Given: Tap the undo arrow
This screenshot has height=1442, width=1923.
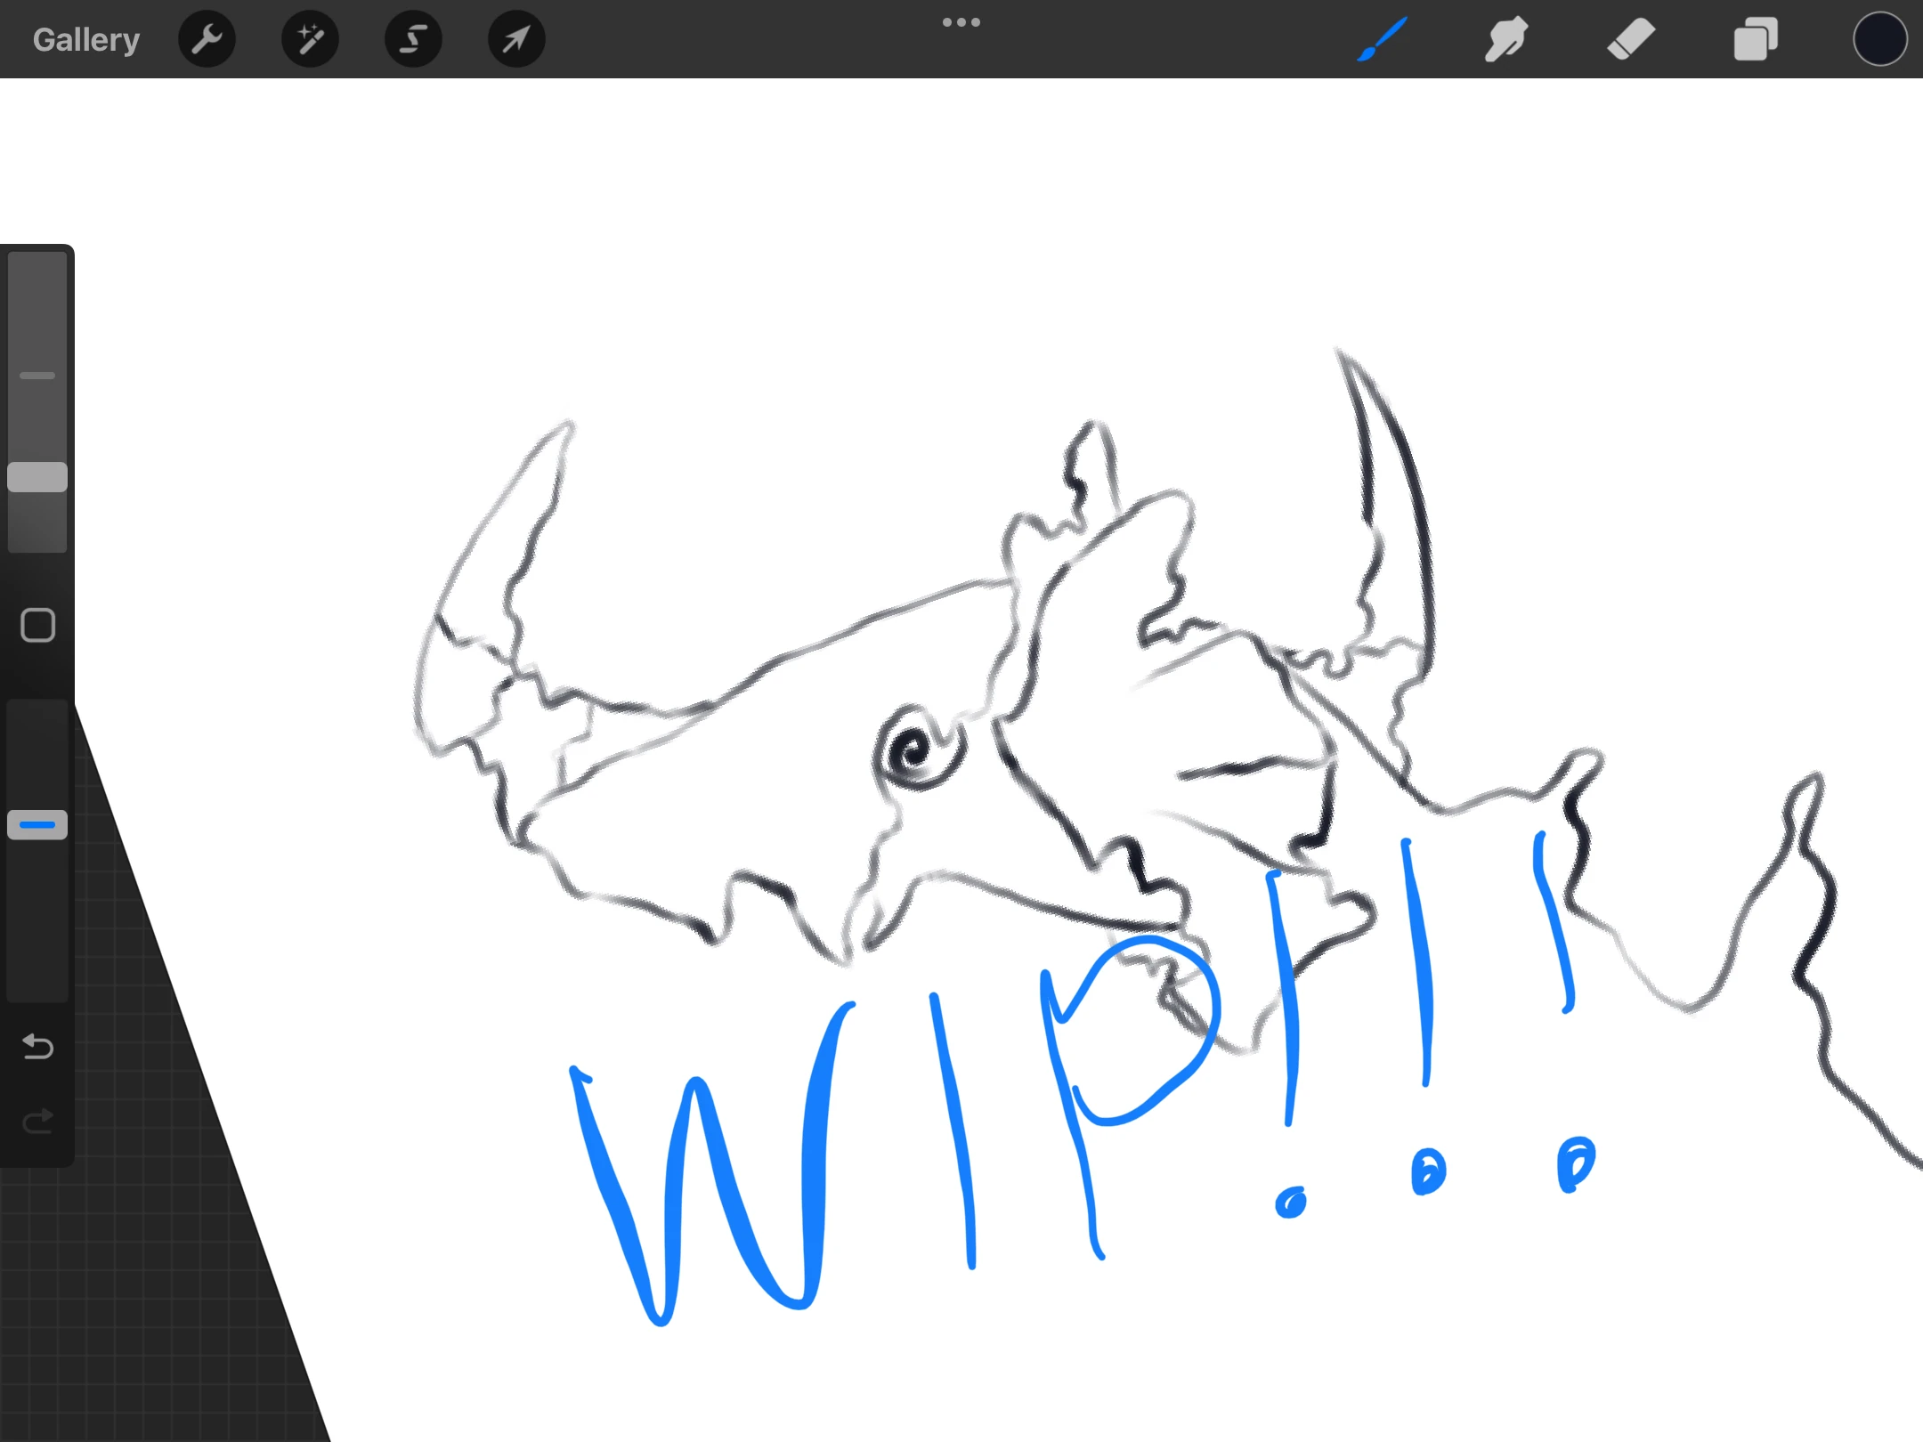Looking at the screenshot, I should pos(37,1048).
